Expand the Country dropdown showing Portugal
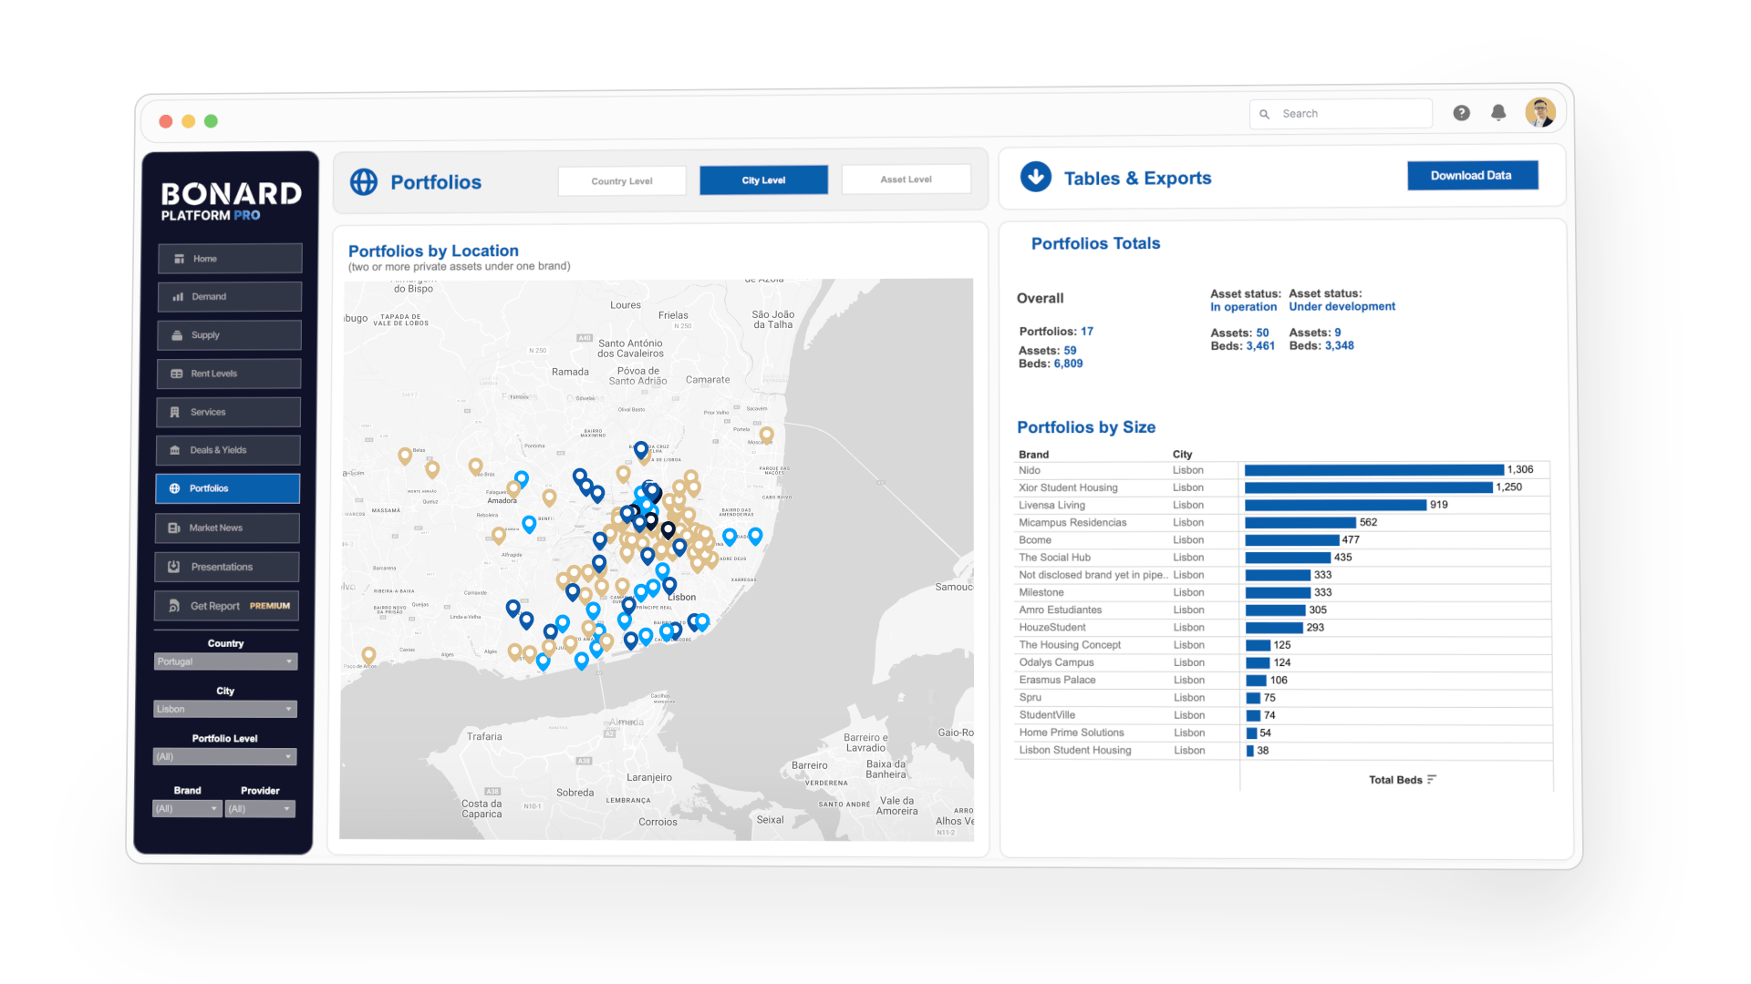This screenshot has width=1751, height=984. coord(225,661)
